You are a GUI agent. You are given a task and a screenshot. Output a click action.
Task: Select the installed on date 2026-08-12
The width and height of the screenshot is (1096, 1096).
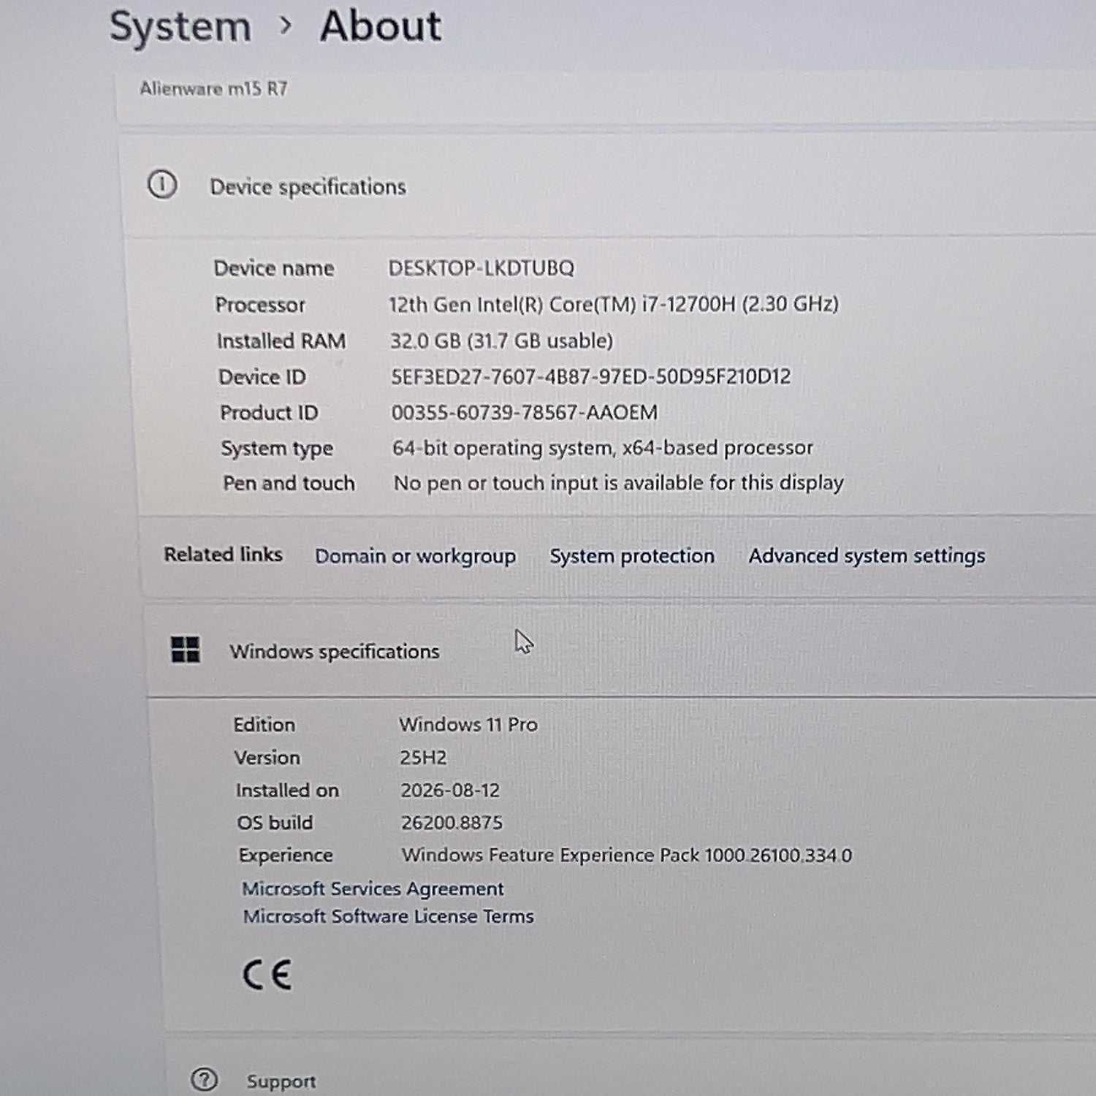(x=450, y=790)
